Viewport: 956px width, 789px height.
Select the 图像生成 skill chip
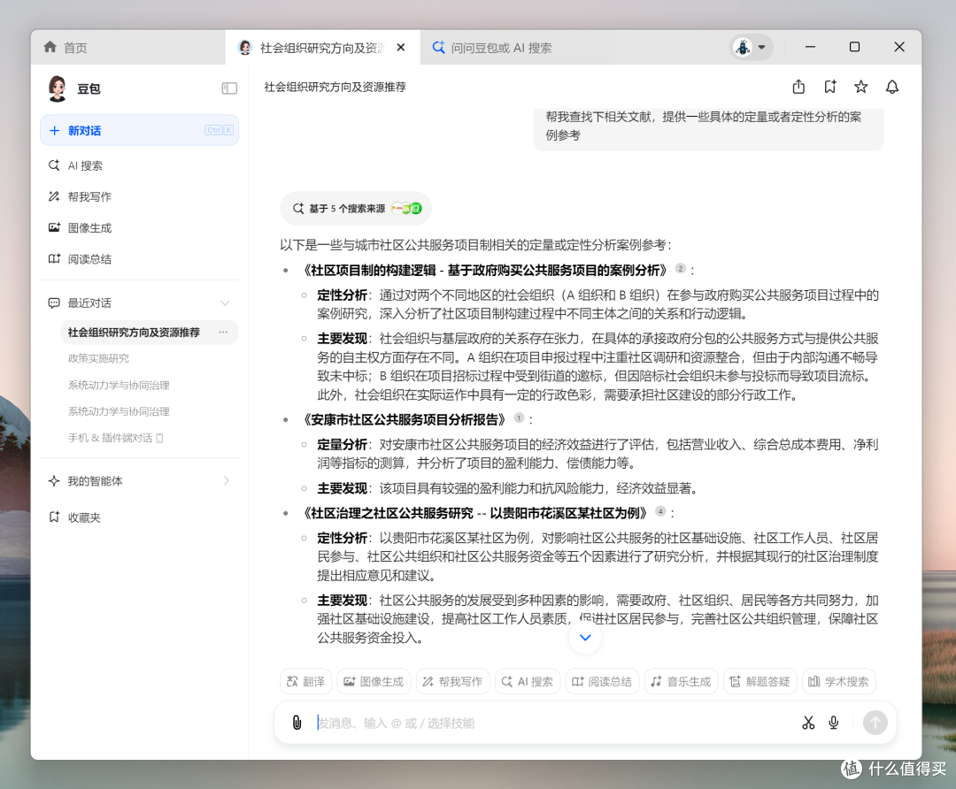pos(374,681)
